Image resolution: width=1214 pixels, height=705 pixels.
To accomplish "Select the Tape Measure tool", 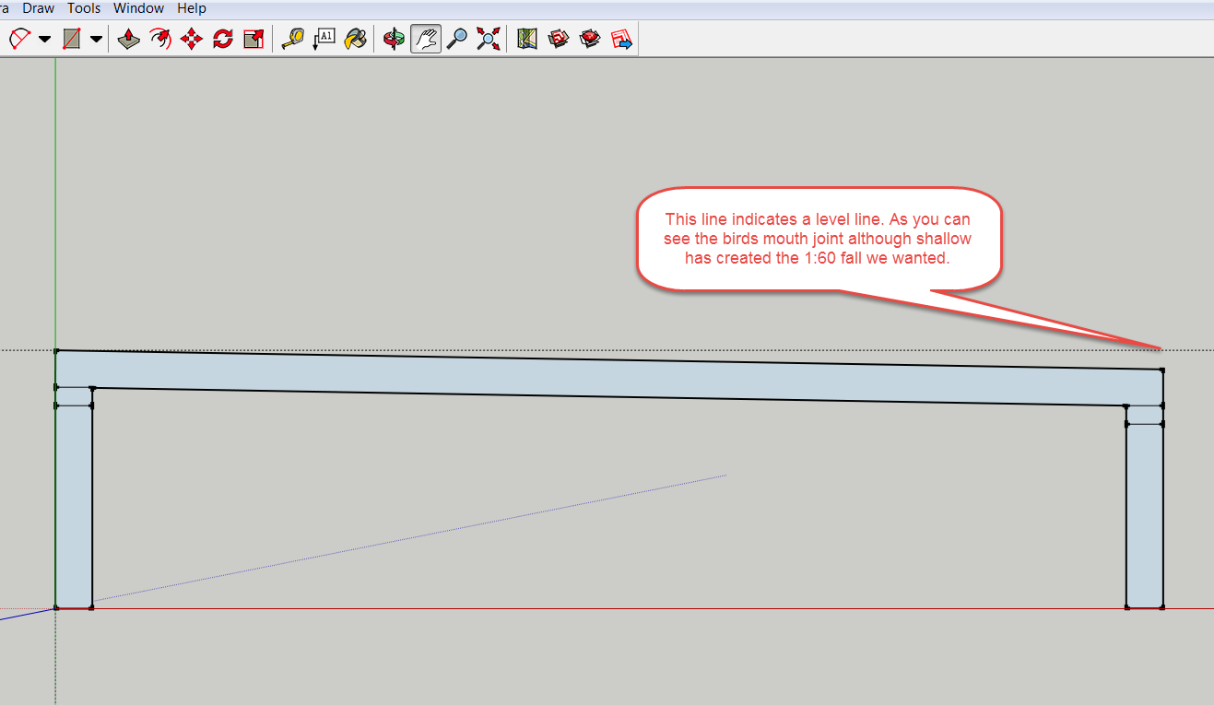I will point(293,40).
